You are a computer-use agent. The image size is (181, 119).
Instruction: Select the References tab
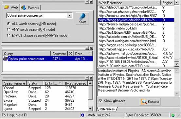[107, 109]
